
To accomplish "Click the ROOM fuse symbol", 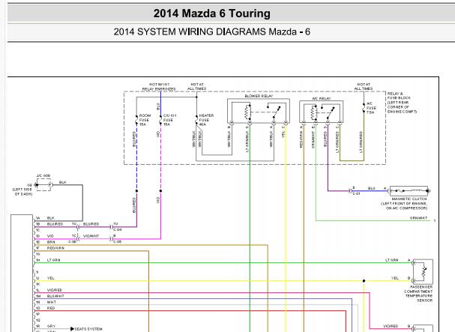I will [x=136, y=120].
